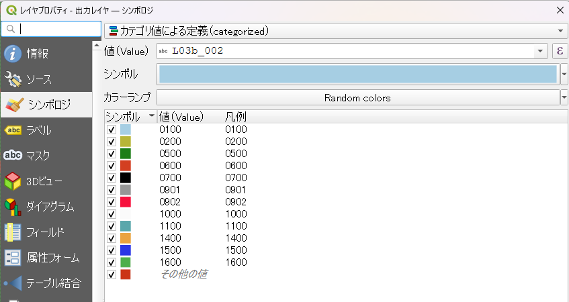Click the green swatch for 1600
The height and width of the screenshot is (302, 569).
(126, 262)
